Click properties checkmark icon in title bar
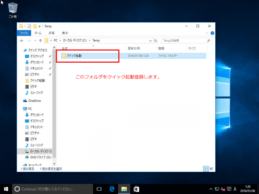Image resolution: width=259 pixels, height=194 pixels. point(29,26)
